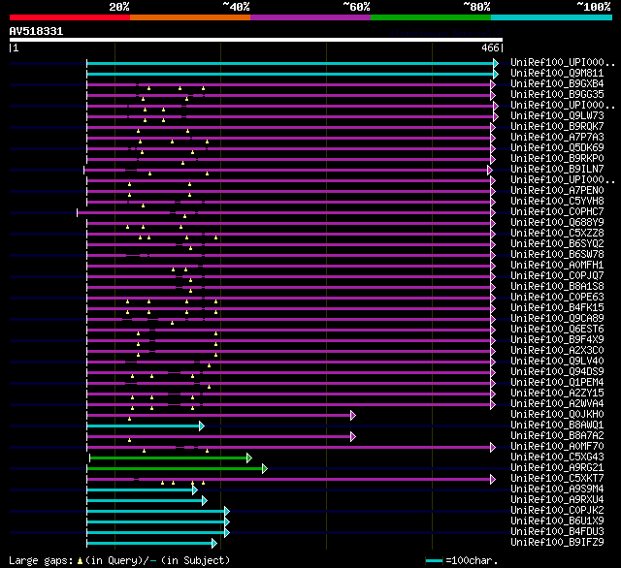
Task: Select the UniRef100_Q1PEM4 label
Action: tap(557, 383)
